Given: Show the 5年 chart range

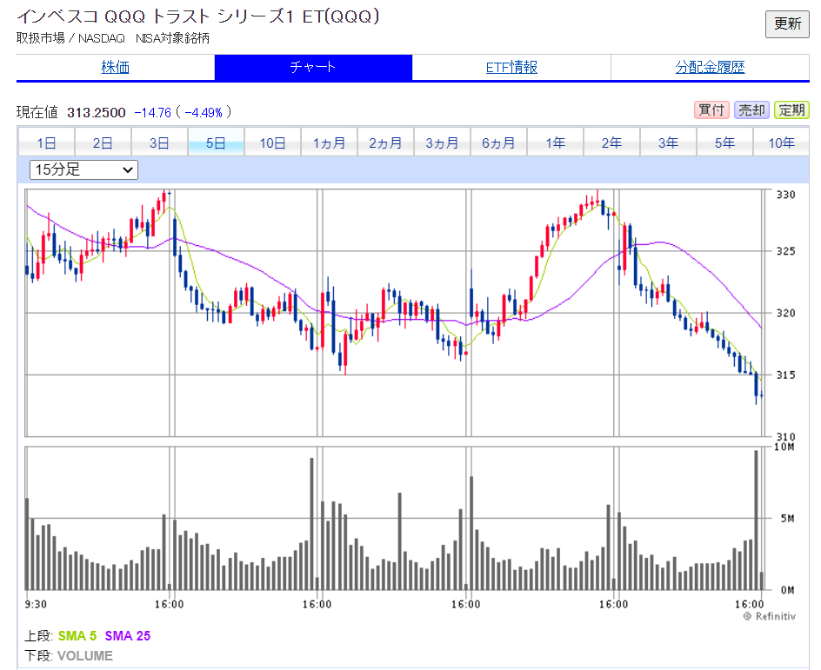Looking at the screenshot, I should pyautogui.click(x=725, y=143).
